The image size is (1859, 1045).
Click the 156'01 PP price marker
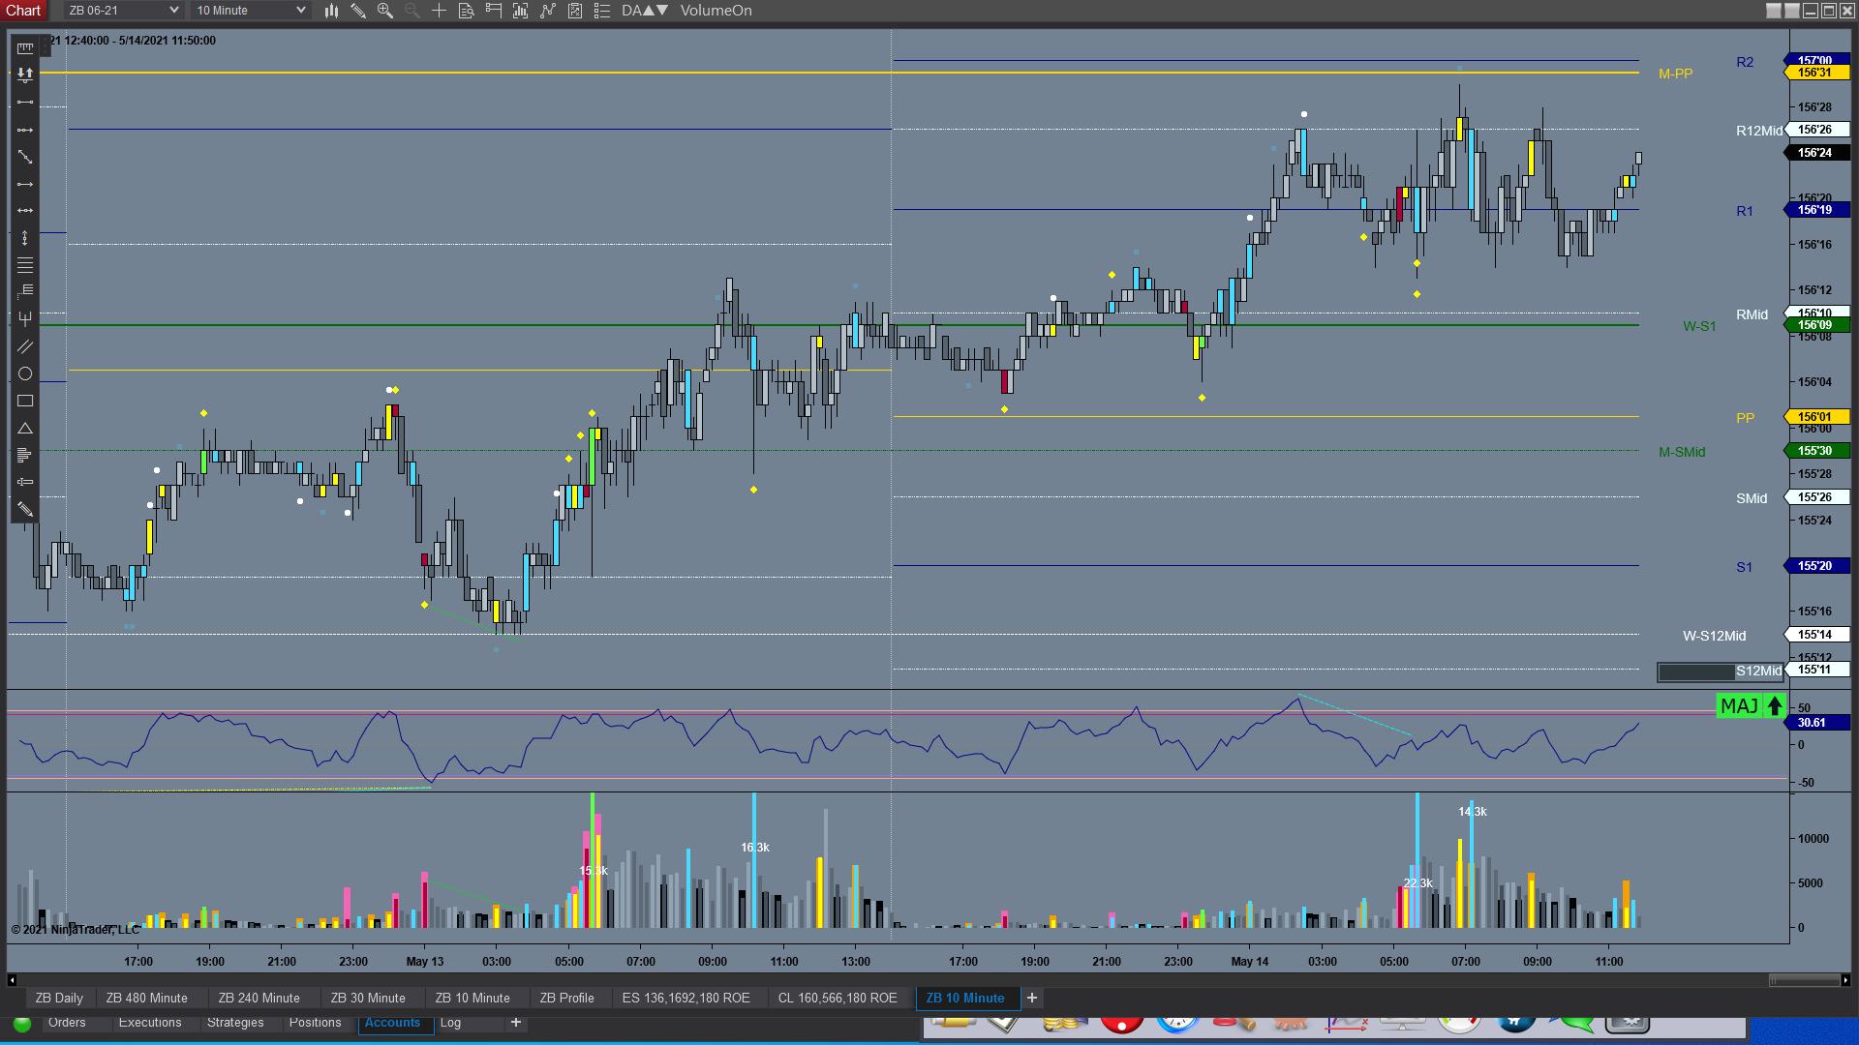coord(1815,417)
